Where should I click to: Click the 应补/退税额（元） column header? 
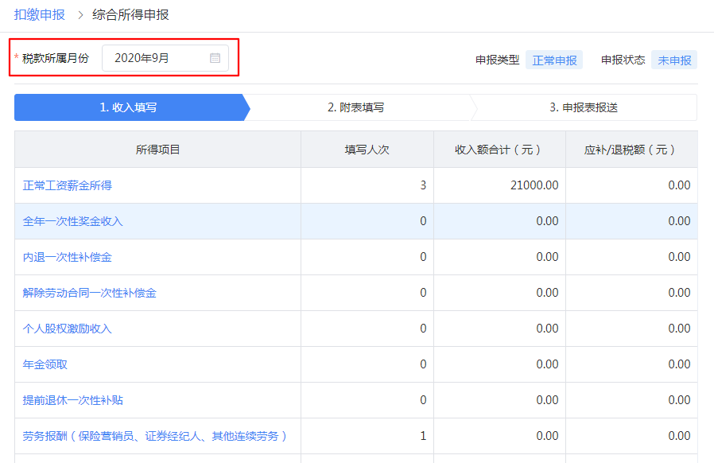pos(631,150)
